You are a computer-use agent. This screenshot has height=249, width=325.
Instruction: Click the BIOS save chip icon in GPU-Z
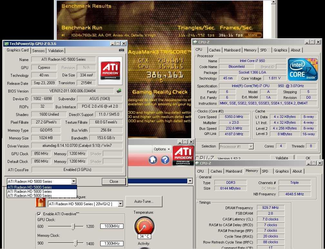[119, 91]
